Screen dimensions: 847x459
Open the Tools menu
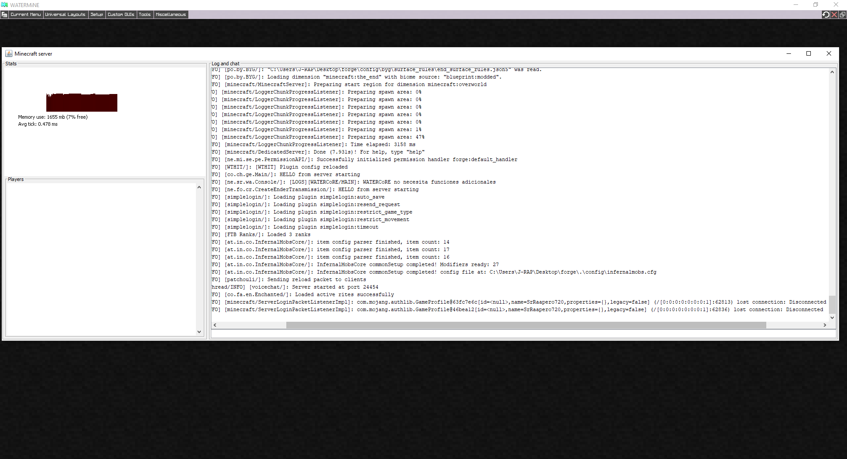[x=145, y=15]
